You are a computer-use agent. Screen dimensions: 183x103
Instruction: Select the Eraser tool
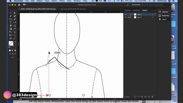[11, 25]
